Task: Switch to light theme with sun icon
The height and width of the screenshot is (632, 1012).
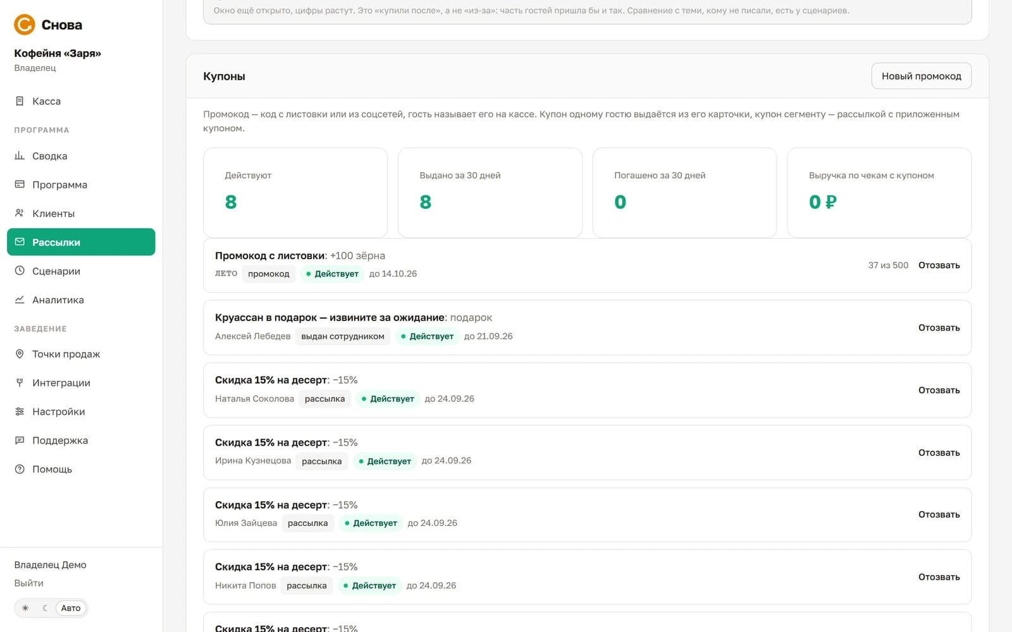Action: [25, 608]
